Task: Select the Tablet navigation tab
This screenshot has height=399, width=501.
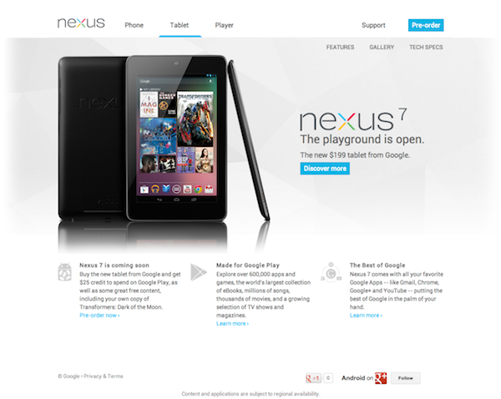Action: point(180,25)
